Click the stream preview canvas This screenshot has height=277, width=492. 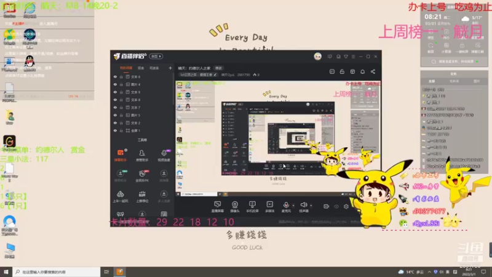coord(278,138)
